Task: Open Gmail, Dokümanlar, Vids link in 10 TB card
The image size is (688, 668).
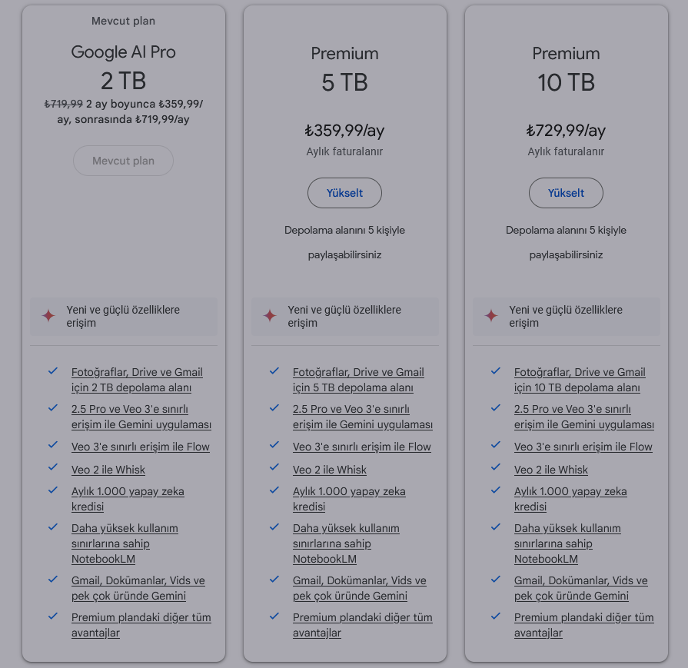Action: [x=580, y=588]
